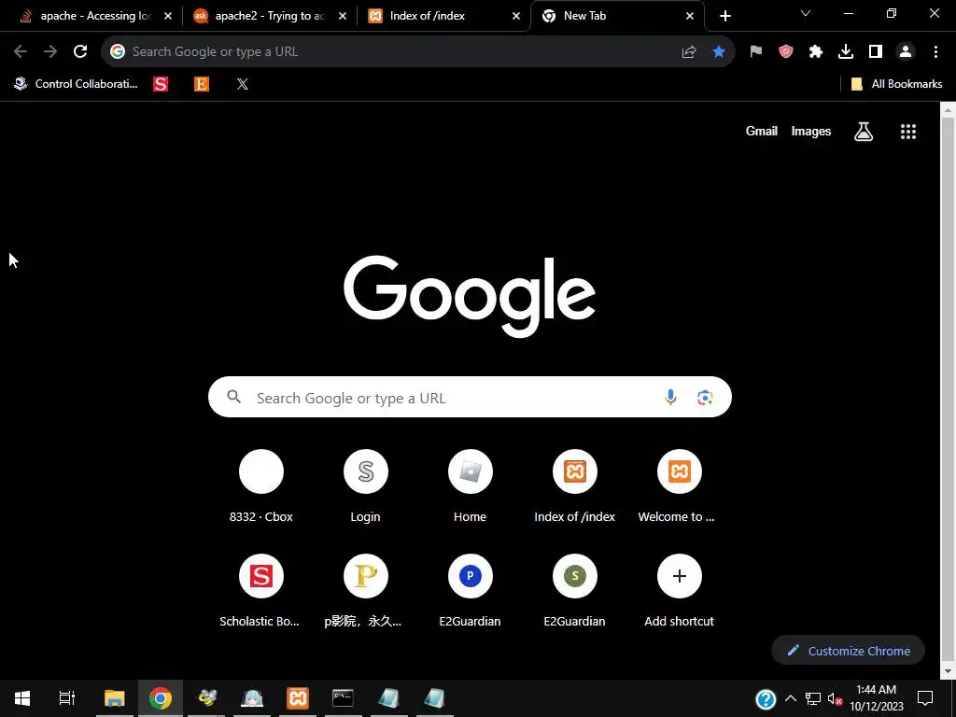Open the Extensions puzzle piece icon

tap(816, 52)
